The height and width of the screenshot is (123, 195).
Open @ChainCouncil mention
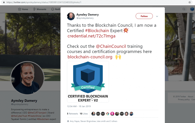coord(111,46)
